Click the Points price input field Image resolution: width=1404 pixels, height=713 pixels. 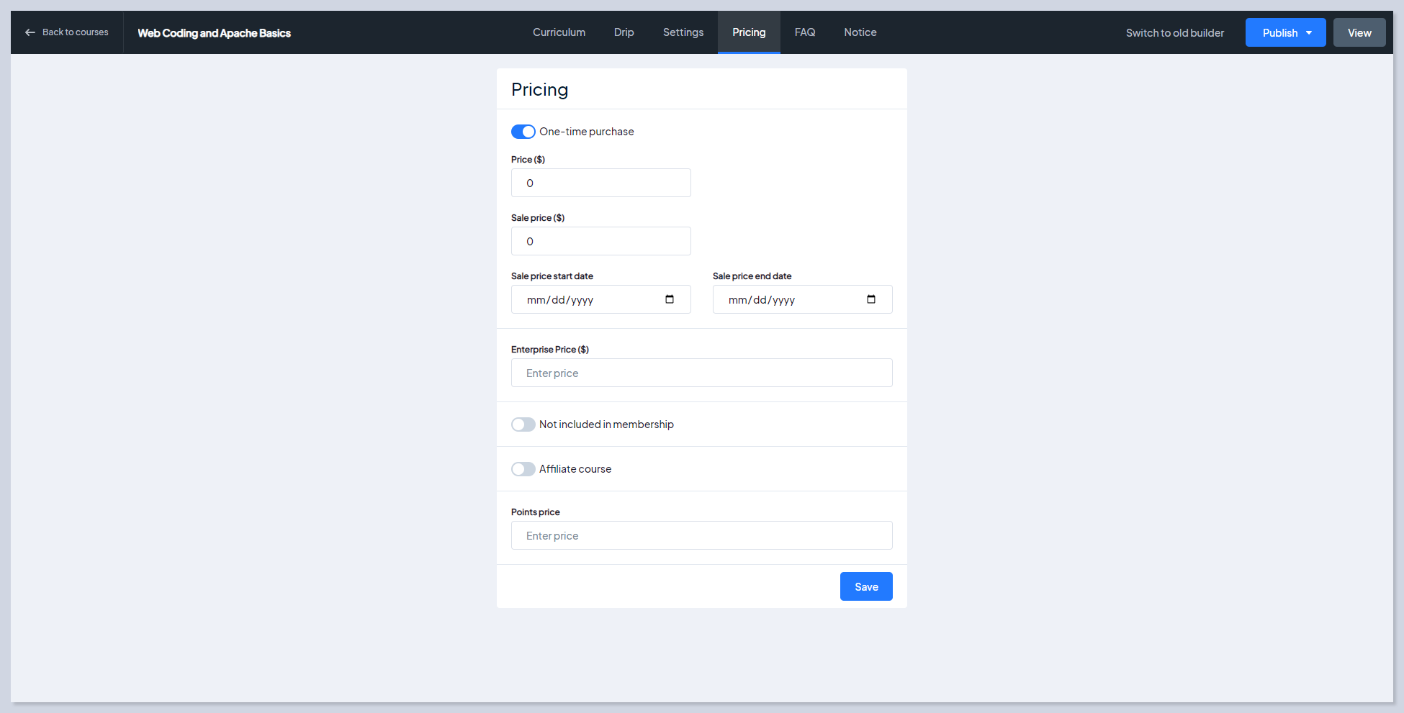[x=701, y=535]
